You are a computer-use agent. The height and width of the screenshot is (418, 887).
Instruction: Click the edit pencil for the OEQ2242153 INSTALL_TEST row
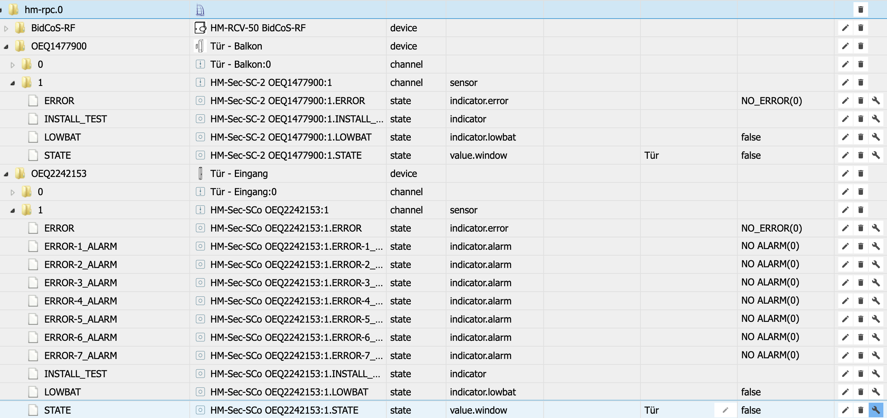point(845,374)
